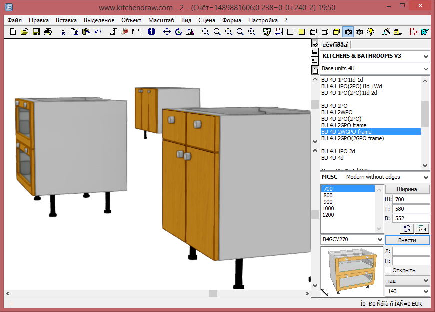The width and height of the screenshot is (435, 312).
Task: Click the mirror or flip object icon
Action: [190, 32]
